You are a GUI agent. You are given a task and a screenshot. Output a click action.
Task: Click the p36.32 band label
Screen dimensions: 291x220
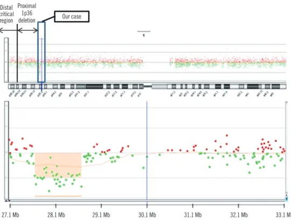coord(12,94)
